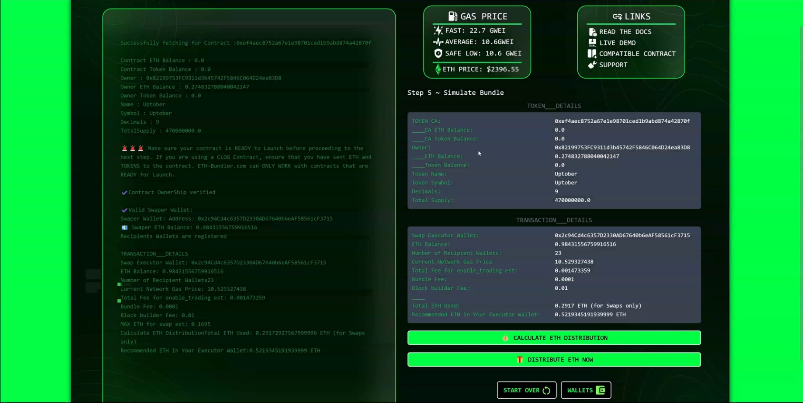Click the wrench icon next to Support

point(592,65)
